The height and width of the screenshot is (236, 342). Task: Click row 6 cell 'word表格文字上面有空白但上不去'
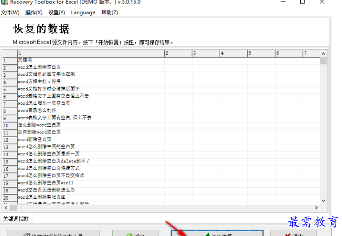click(91, 96)
